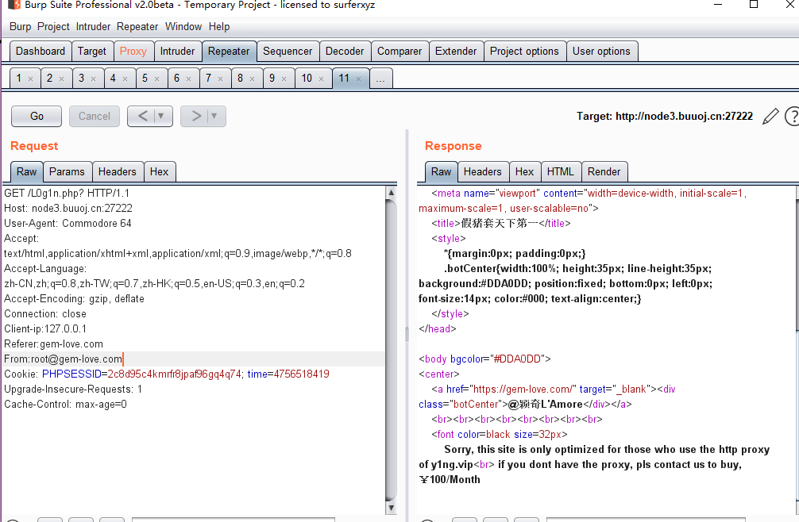Expand the forward history dropdown arrow
This screenshot has width=799, height=522.
[x=214, y=116]
